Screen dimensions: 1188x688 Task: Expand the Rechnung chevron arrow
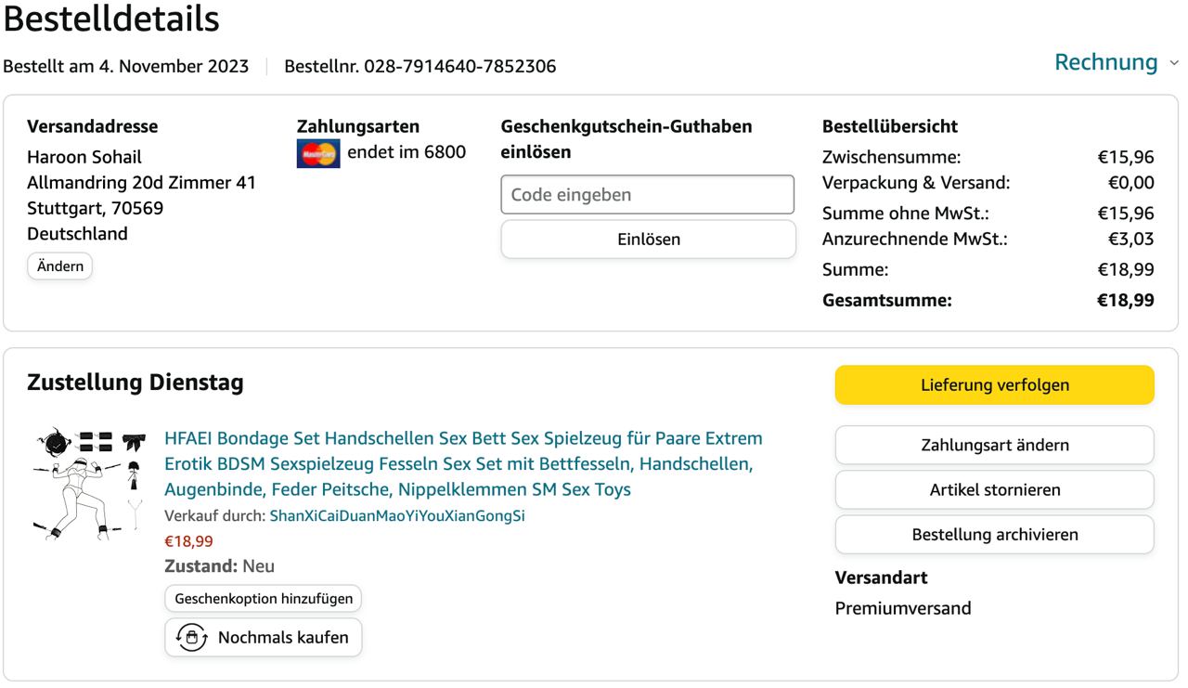[1174, 63]
